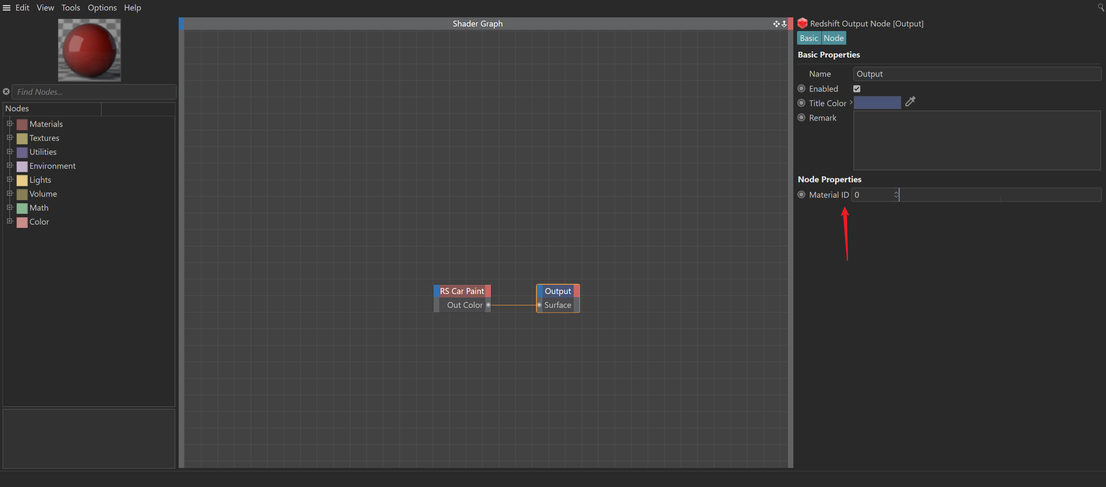Click the Shader Graph zoom arrow icon

[784, 24]
